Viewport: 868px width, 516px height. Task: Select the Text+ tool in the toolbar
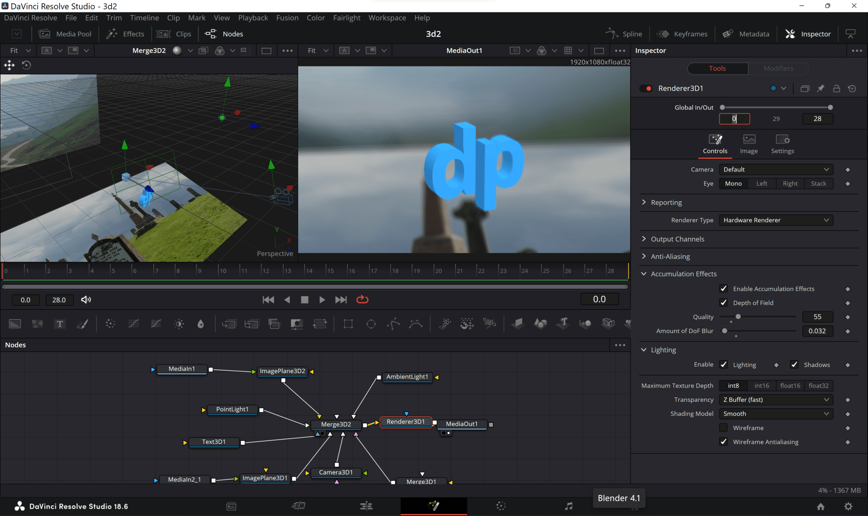coord(60,323)
